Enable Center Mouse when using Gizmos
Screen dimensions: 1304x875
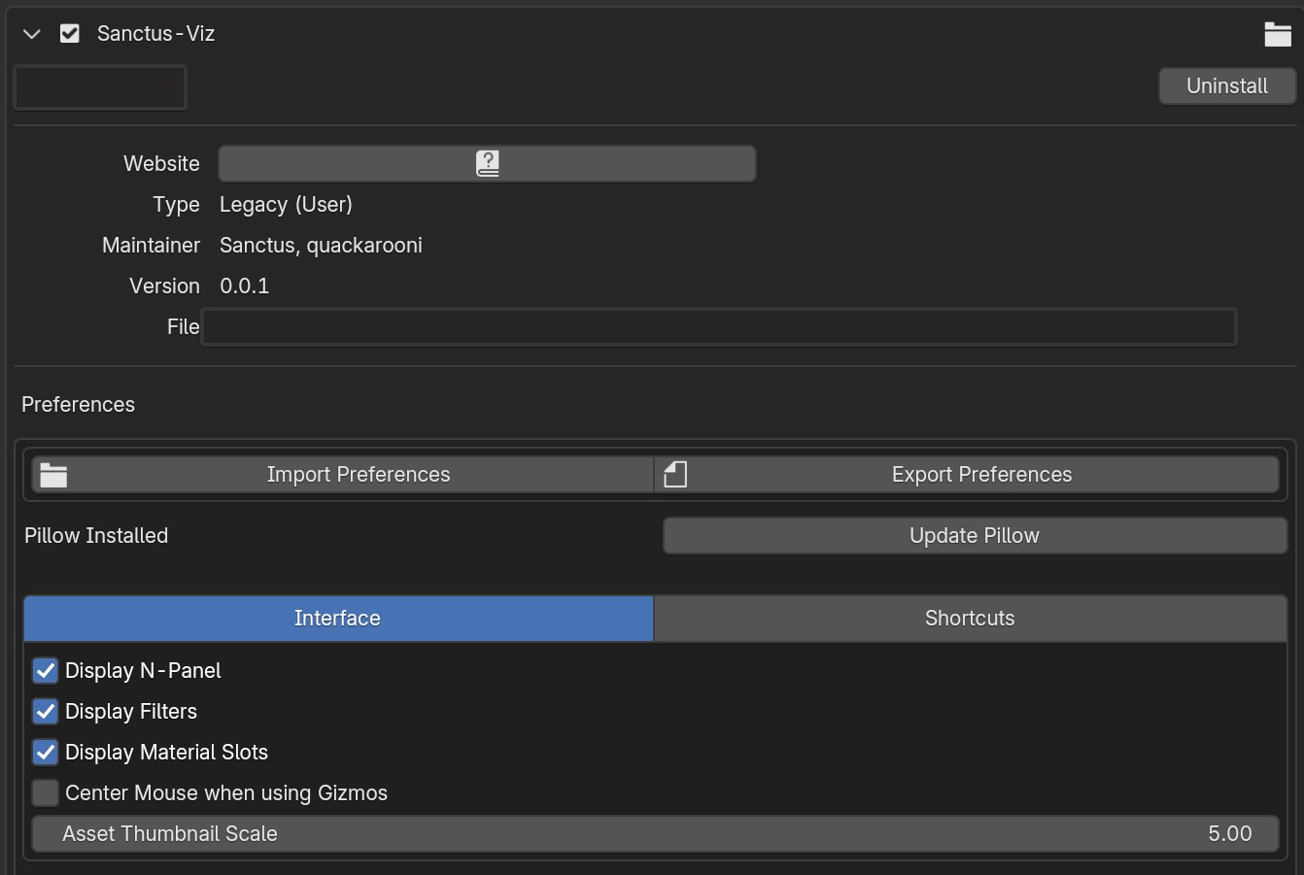tap(46, 793)
